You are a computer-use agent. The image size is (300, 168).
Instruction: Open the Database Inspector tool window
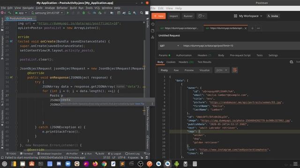point(50,154)
